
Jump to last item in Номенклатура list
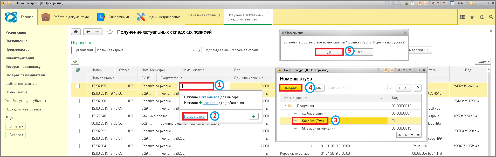click(x=418, y=135)
